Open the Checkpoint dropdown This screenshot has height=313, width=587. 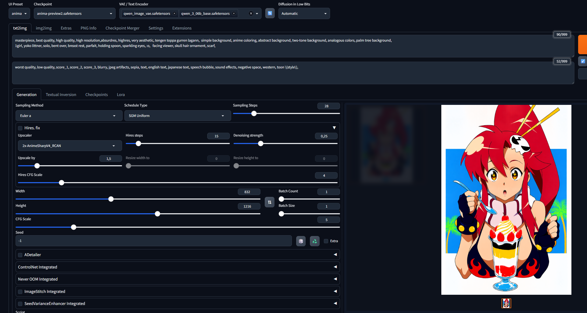(x=75, y=13)
